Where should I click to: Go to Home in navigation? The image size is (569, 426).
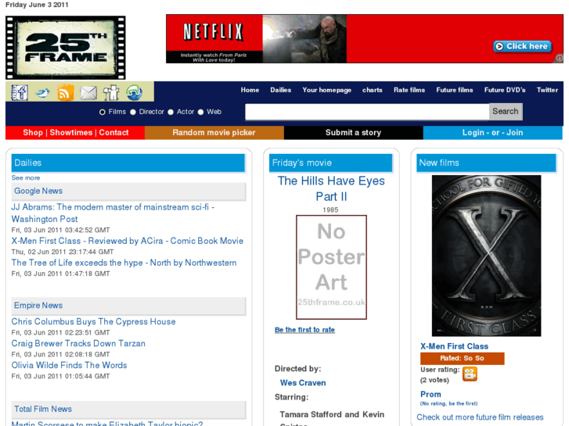pos(250,90)
